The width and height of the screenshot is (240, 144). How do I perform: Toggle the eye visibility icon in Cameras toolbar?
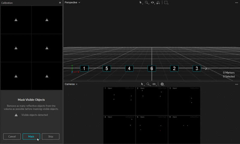(x=154, y=84)
